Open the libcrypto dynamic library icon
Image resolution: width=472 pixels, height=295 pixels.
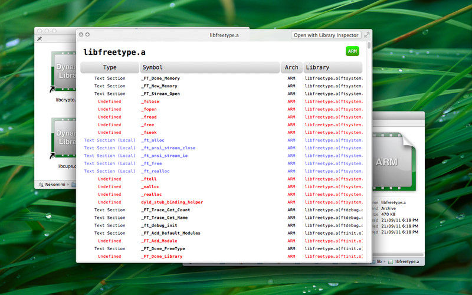(64, 74)
